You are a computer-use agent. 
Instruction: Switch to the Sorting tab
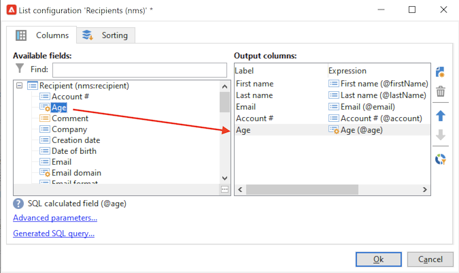108,35
